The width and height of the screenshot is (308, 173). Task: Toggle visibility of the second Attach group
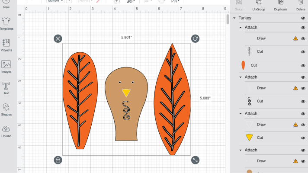[303, 77]
